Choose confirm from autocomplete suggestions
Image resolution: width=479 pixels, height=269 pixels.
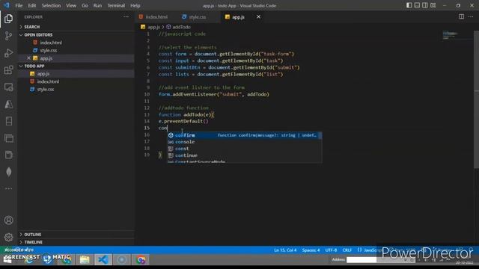[244, 135]
